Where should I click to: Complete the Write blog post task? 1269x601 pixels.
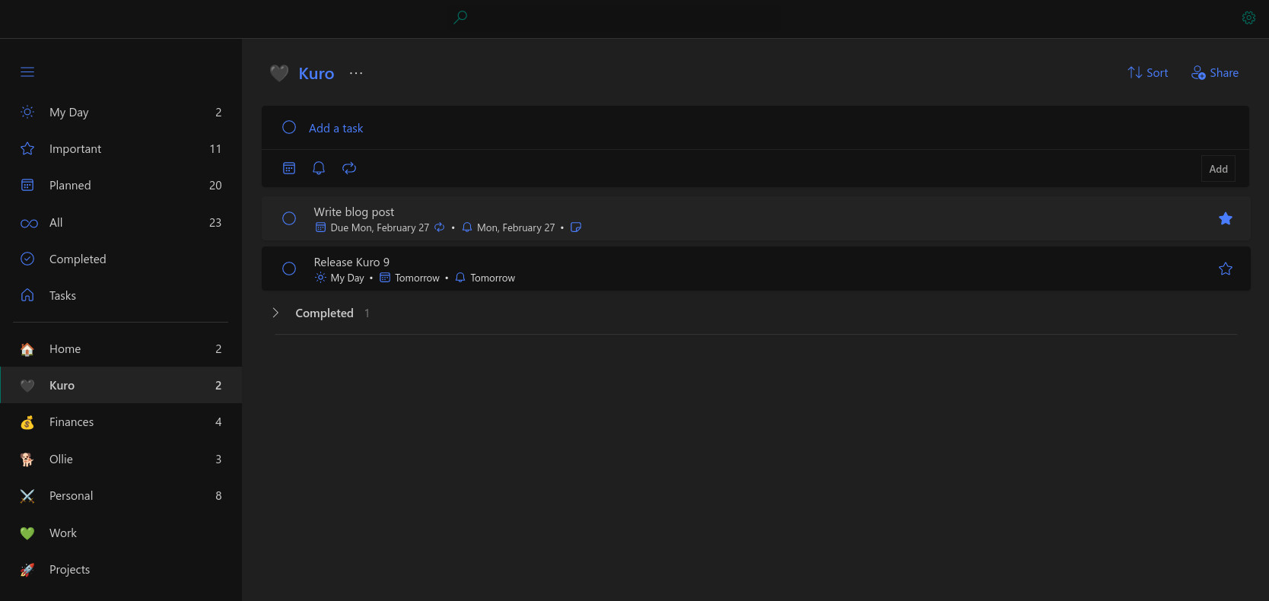tap(289, 218)
